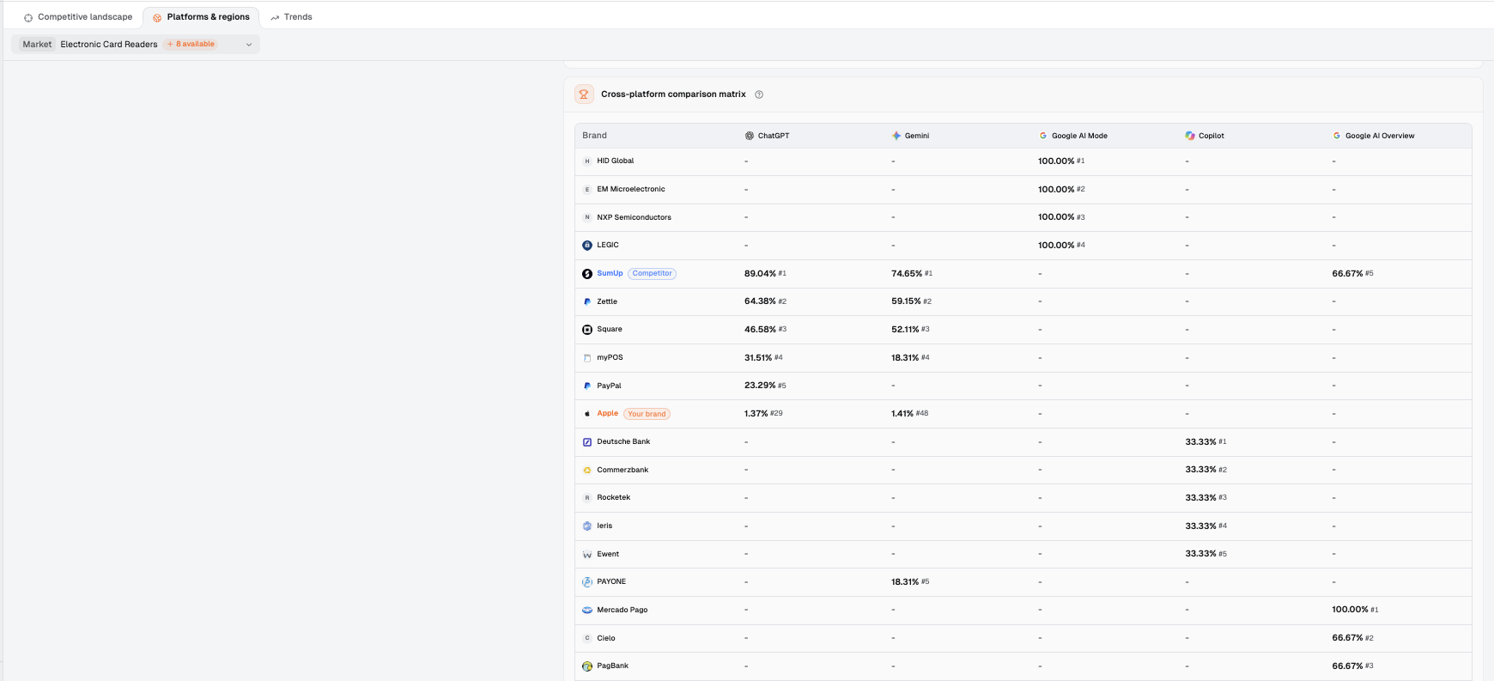Click the Square brand logo
This screenshot has height=681, width=1494.
[587, 330]
